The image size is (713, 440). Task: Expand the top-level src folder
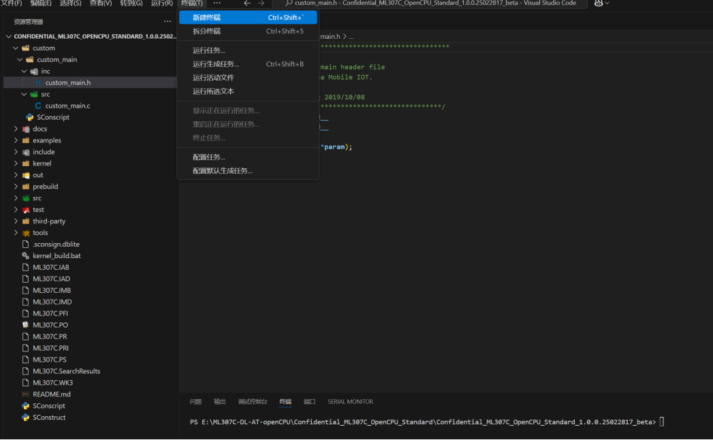tap(16, 198)
